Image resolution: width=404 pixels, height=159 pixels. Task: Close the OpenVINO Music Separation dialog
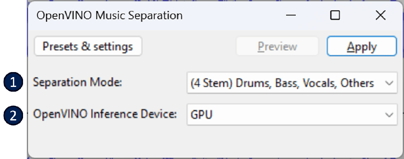(380, 15)
